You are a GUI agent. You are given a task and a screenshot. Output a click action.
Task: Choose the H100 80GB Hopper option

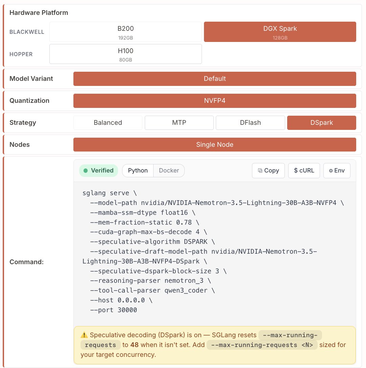(125, 54)
